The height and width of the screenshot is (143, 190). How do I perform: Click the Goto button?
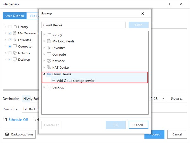tap(138, 25)
